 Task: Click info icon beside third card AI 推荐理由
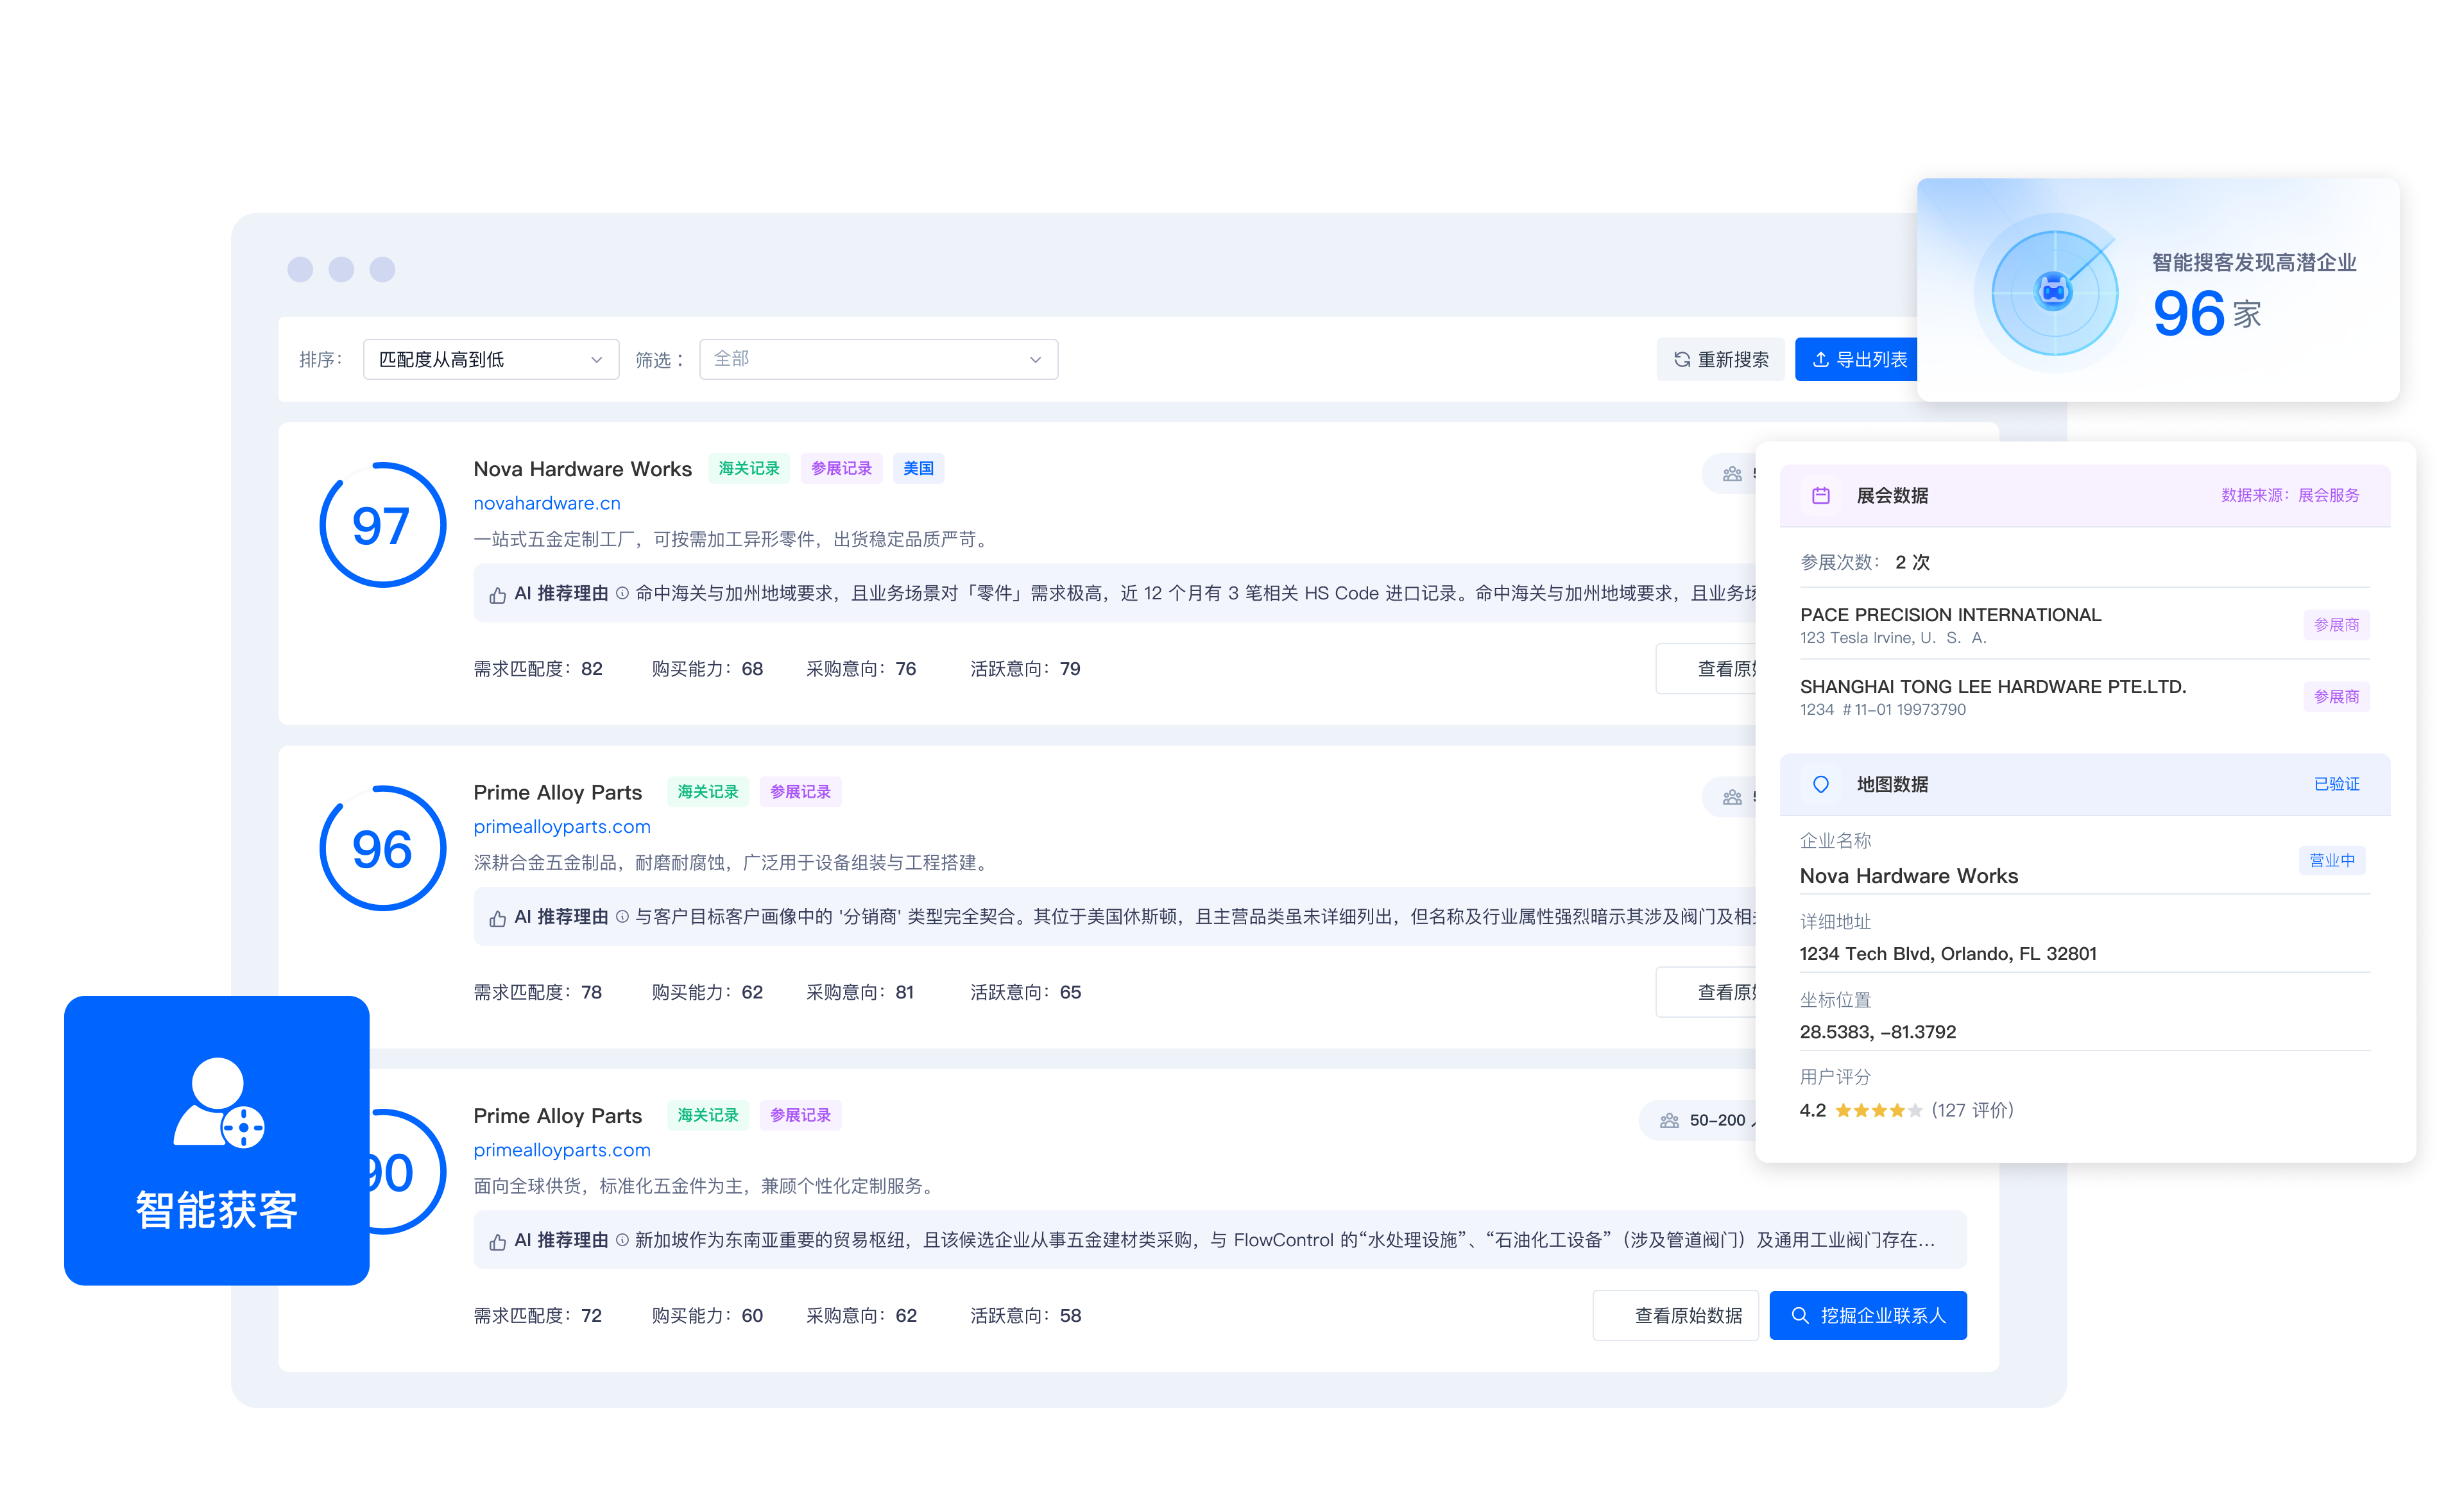click(622, 1240)
